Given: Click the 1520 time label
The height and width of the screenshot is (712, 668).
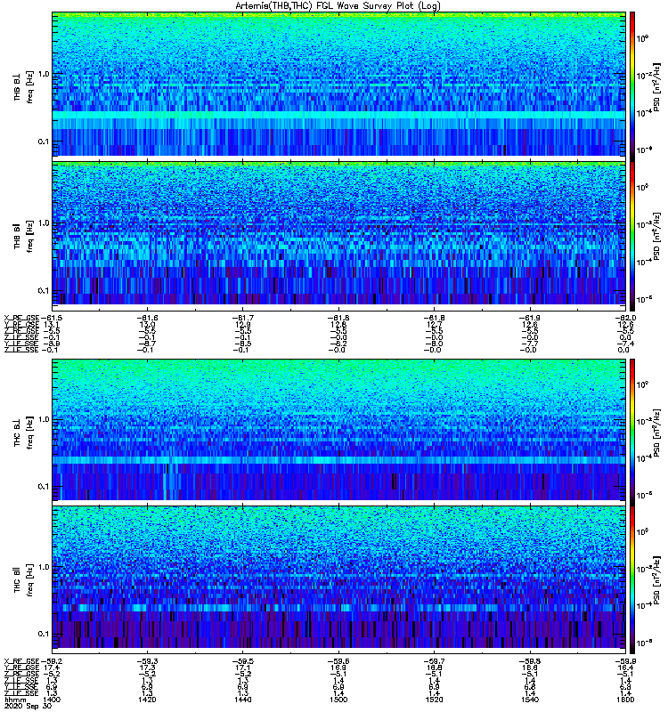Looking at the screenshot, I should pos(435,700).
